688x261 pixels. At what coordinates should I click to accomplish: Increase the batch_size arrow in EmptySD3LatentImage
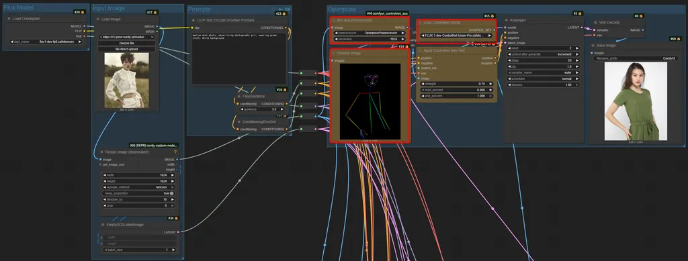[173, 250]
